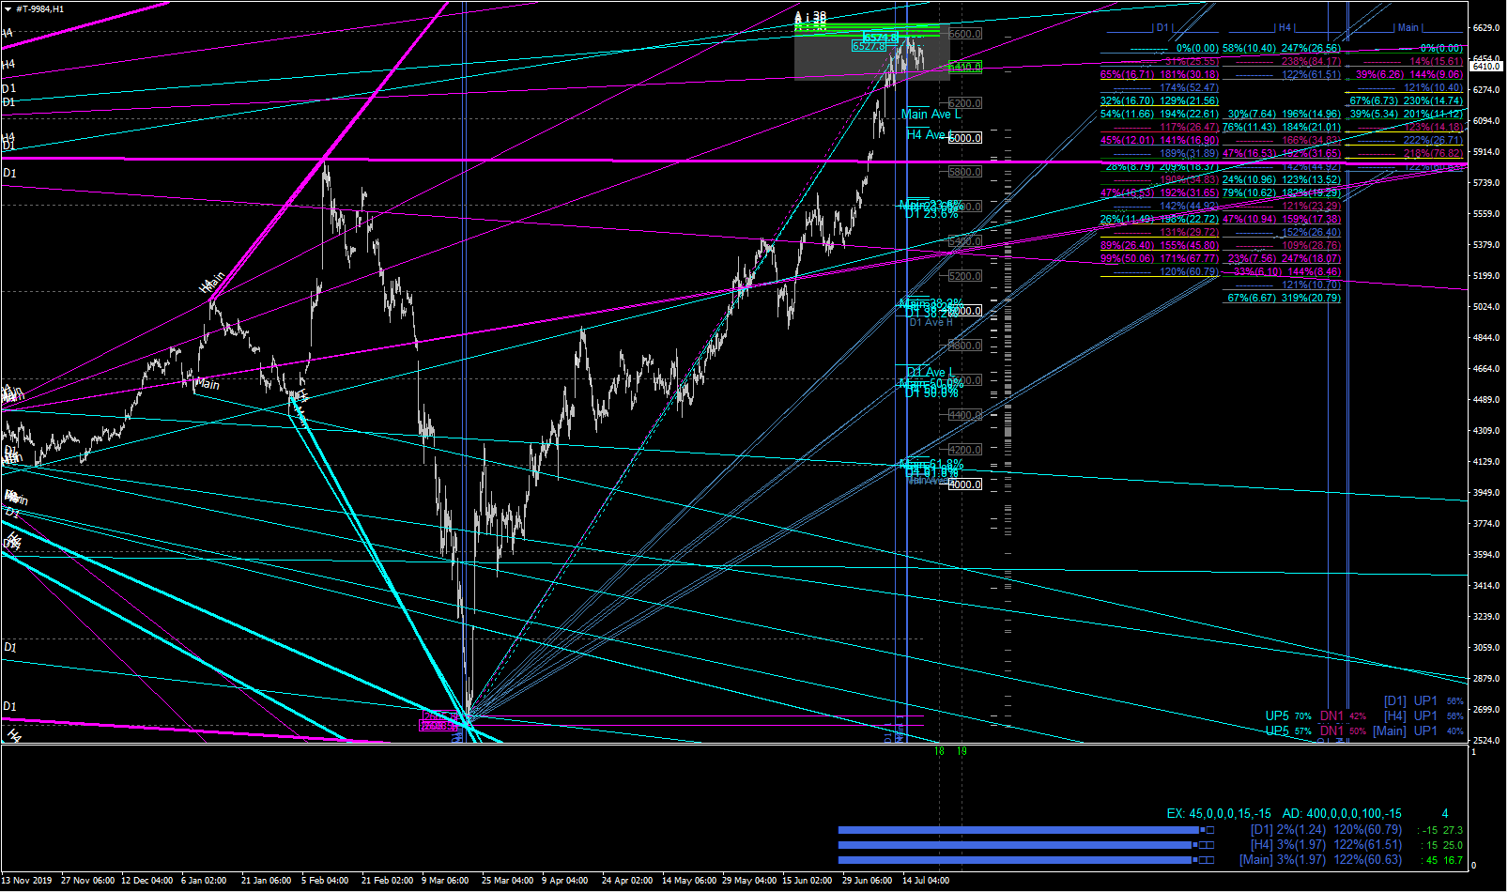
Task: Click the 14 Jul 04:00 date on the time axis
Action: [926, 881]
